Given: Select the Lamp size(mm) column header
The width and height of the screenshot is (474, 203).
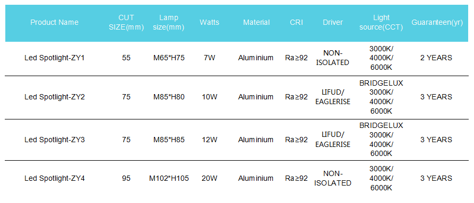Looking at the screenshot, I should (169, 22).
